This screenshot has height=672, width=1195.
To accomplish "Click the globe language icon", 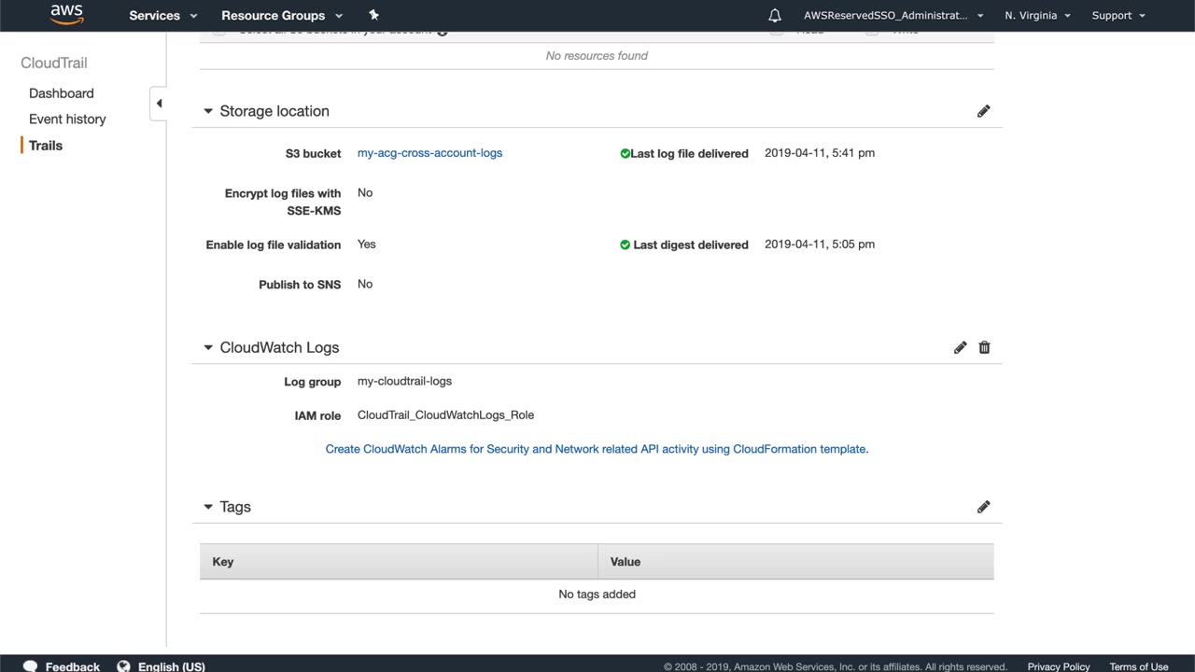I will pyautogui.click(x=123, y=666).
